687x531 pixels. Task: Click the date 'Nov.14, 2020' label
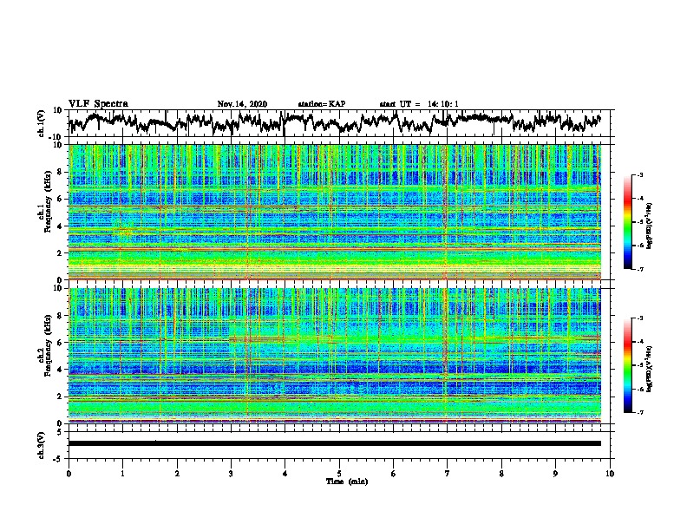tap(242, 104)
